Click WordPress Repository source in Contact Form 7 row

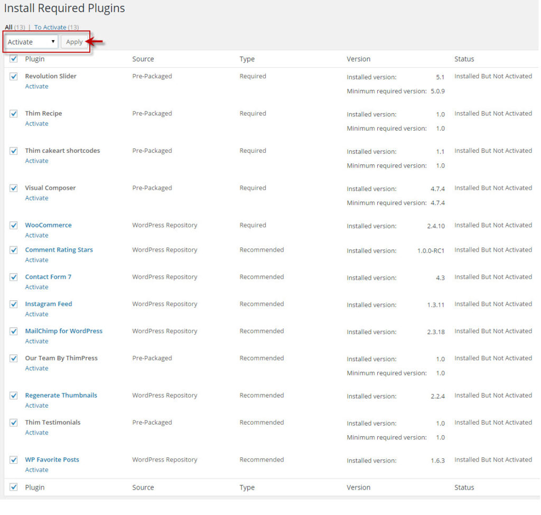(x=165, y=277)
